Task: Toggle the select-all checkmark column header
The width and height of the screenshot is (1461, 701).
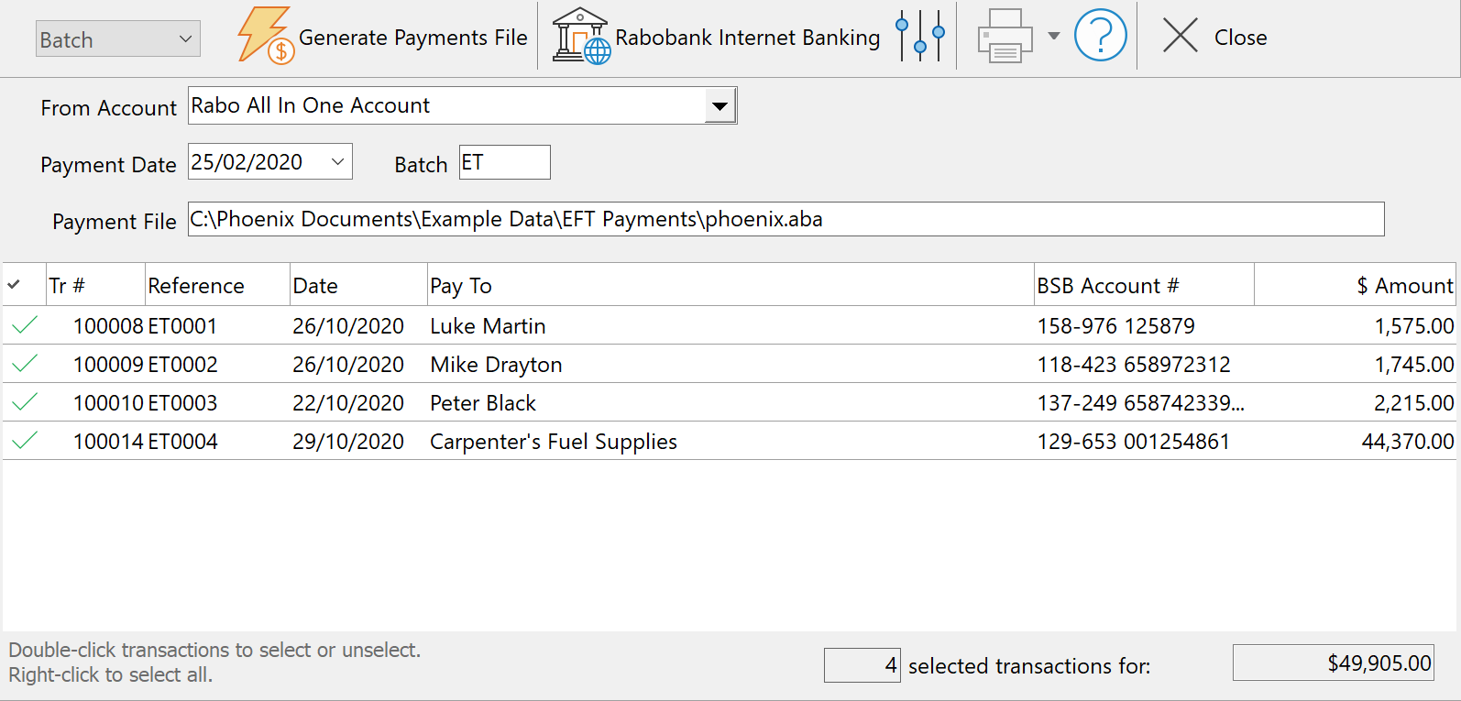Action: point(14,285)
